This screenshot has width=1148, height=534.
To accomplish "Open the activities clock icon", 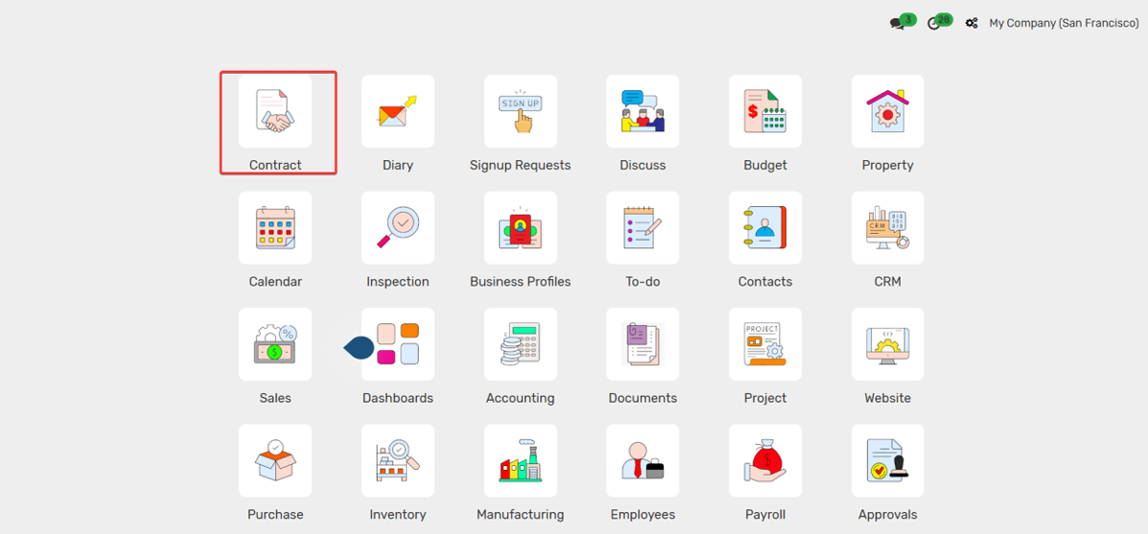I will (x=933, y=23).
